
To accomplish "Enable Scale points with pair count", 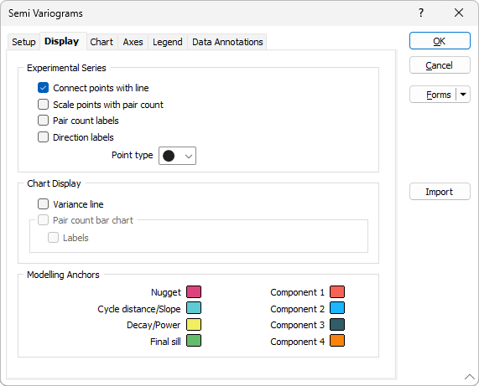I will click(x=43, y=105).
